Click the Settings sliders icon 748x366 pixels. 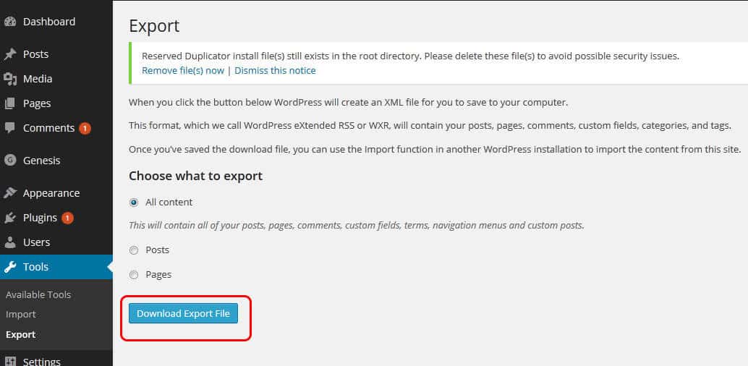click(10, 361)
